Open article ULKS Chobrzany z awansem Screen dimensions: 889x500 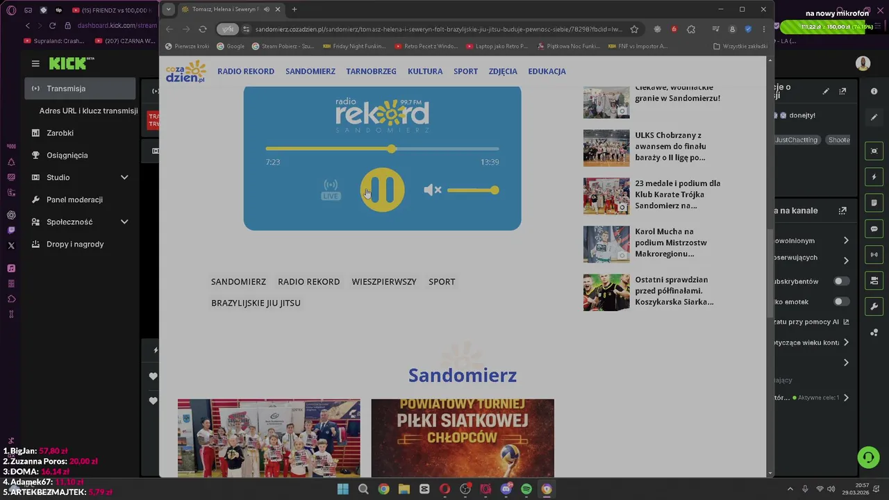tap(671, 147)
